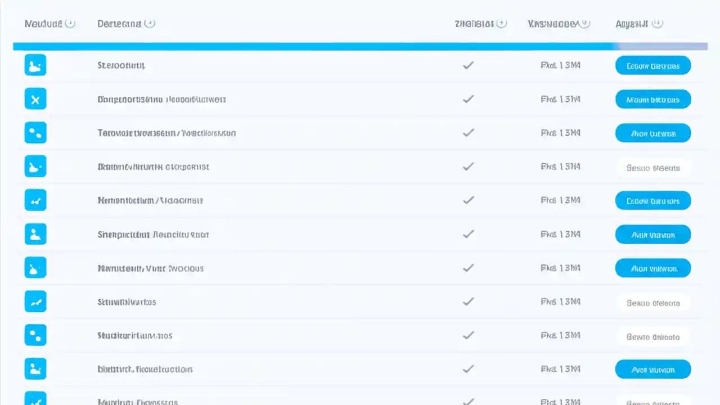The image size is (720, 405).
Task: Open the rightmost column header info control
Action: [x=657, y=24]
